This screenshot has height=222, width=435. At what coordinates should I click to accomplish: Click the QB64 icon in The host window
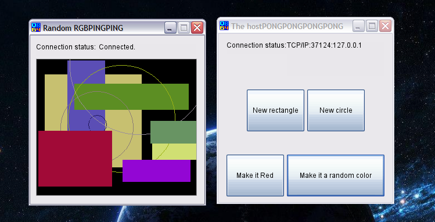224,26
